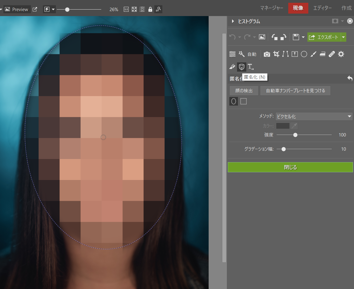Fit the image height to the window
Image resolution: width=354 pixels, height=289 pixels.
coord(142,9)
